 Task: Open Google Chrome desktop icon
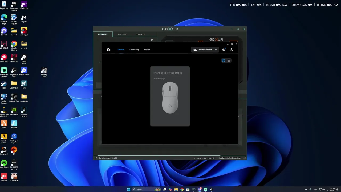pos(14,46)
